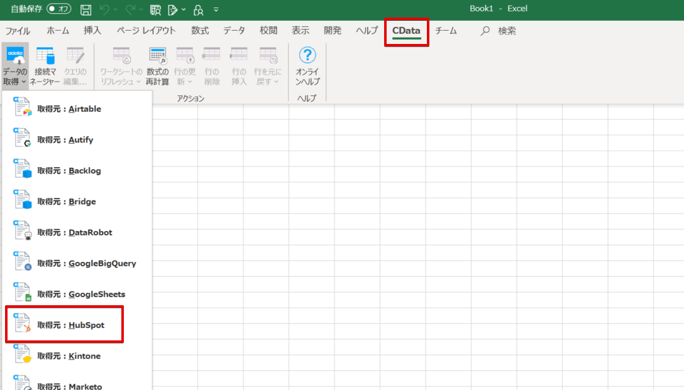
Task: Click the macro play-page icon in title bar
Action: (173, 9)
